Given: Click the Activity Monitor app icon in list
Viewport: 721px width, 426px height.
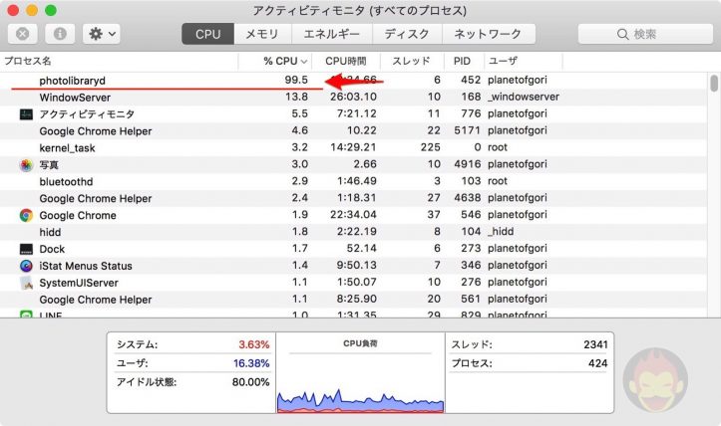Looking at the screenshot, I should pos(26,114).
